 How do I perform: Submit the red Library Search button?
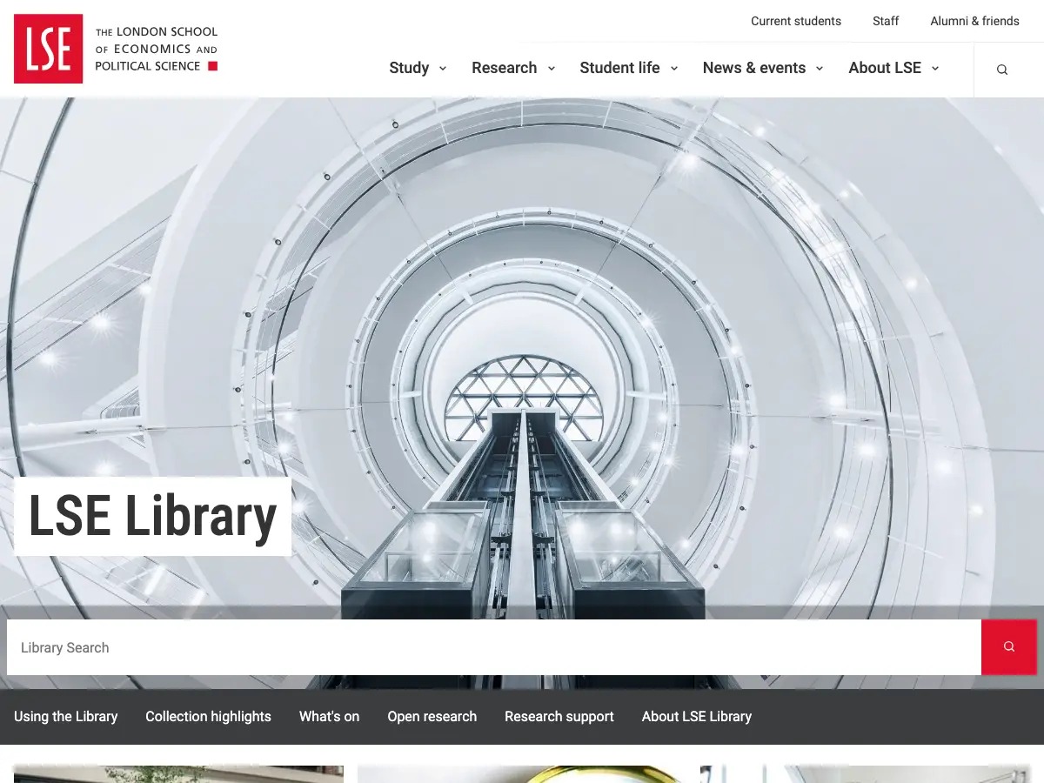(x=1009, y=646)
